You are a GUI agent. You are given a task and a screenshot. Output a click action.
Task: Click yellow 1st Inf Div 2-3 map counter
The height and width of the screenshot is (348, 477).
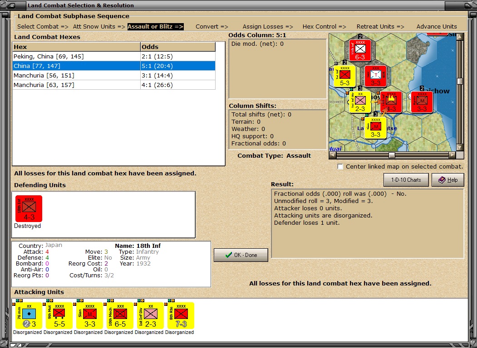tap(360, 102)
